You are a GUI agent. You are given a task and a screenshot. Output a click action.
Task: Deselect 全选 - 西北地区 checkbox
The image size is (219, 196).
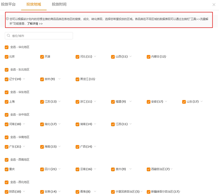point(7,182)
